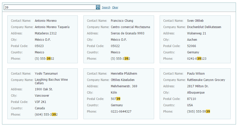
Task: Click company Ottilies Käseladen
Action: [123, 80]
